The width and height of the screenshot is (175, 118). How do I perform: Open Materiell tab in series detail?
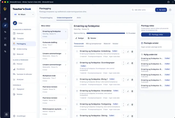(x=107, y=44)
